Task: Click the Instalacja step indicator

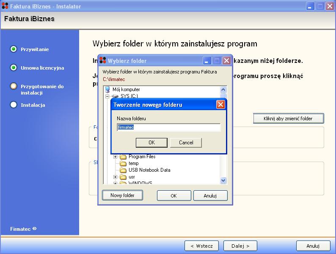Action: 14,105
